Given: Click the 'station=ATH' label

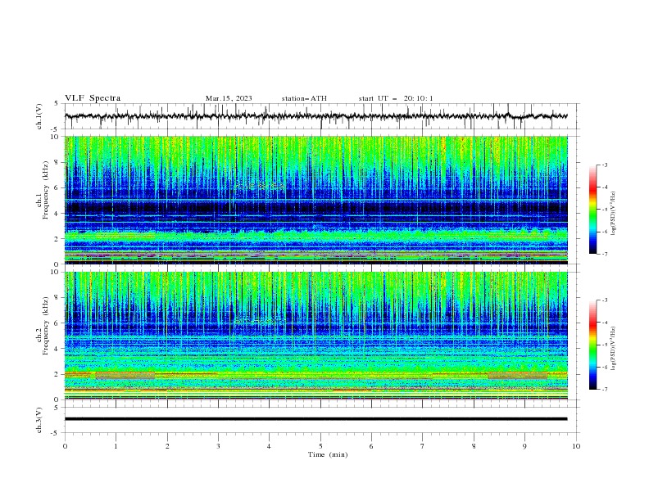Looking at the screenshot, I should pyautogui.click(x=304, y=98).
